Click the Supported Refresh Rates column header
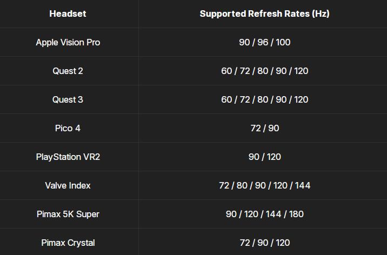The width and height of the screenshot is (387, 255). [264, 14]
